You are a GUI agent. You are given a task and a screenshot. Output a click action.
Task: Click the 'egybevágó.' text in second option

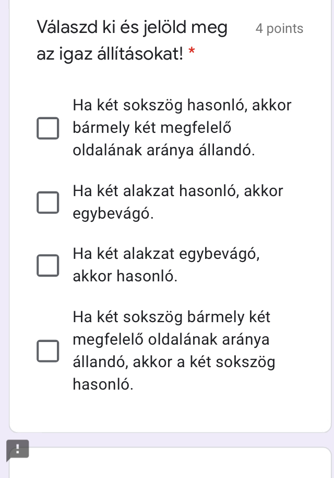pos(113,213)
